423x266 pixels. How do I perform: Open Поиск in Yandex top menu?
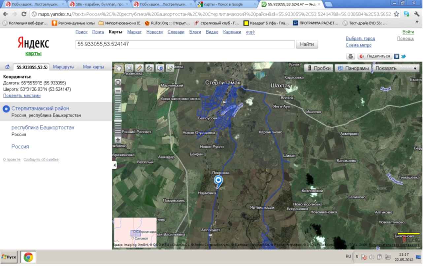click(x=81, y=32)
